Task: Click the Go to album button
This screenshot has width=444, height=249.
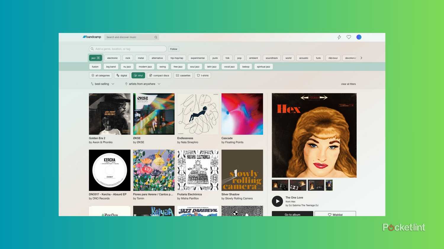Action: (x=292, y=214)
